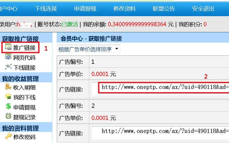This screenshot has height=143, width=229.
Task: Click the 收入明细 coins icon
Action: click(8, 86)
